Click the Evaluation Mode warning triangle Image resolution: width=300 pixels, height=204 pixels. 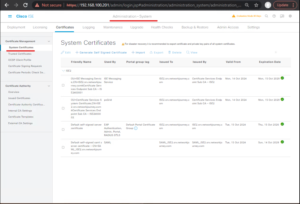pyautogui.click(x=234, y=16)
